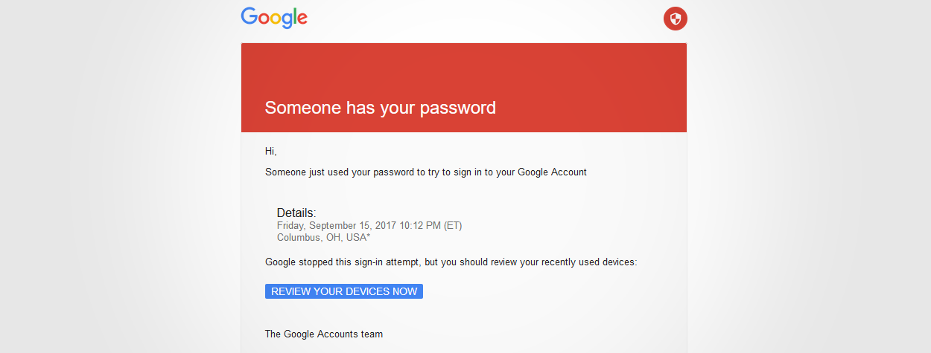Image resolution: width=931 pixels, height=353 pixels.
Task: Click the words 'Google Account' in the first sentence
Action: pos(552,172)
